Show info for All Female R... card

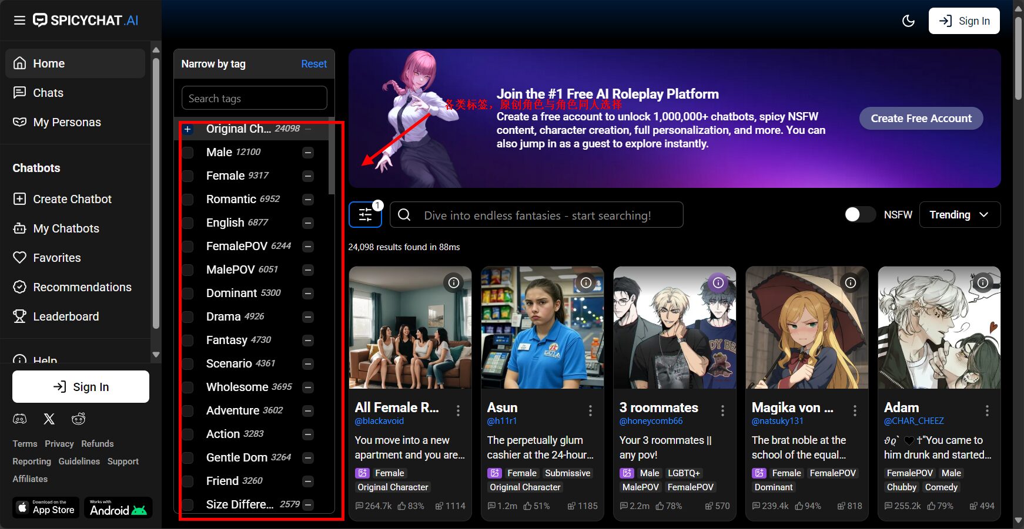click(x=454, y=283)
